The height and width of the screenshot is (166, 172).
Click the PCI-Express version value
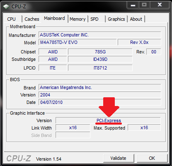tap(108, 120)
